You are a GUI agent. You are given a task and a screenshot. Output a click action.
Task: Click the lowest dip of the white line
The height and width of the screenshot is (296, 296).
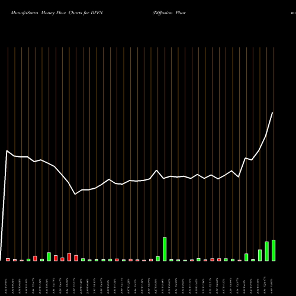75,194
